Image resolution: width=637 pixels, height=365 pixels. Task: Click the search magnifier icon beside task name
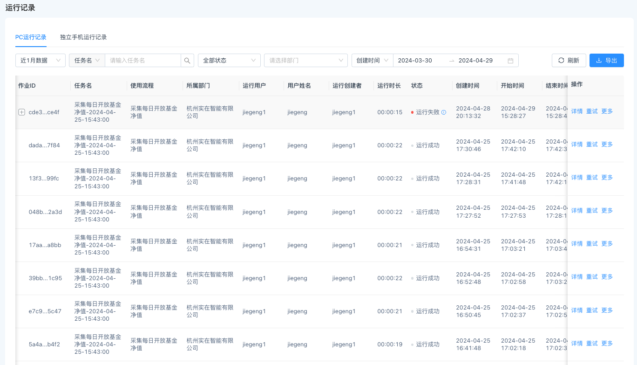(187, 61)
